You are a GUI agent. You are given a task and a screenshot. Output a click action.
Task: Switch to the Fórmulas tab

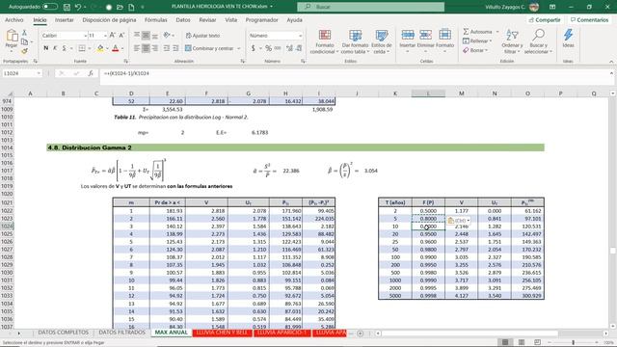[155, 20]
